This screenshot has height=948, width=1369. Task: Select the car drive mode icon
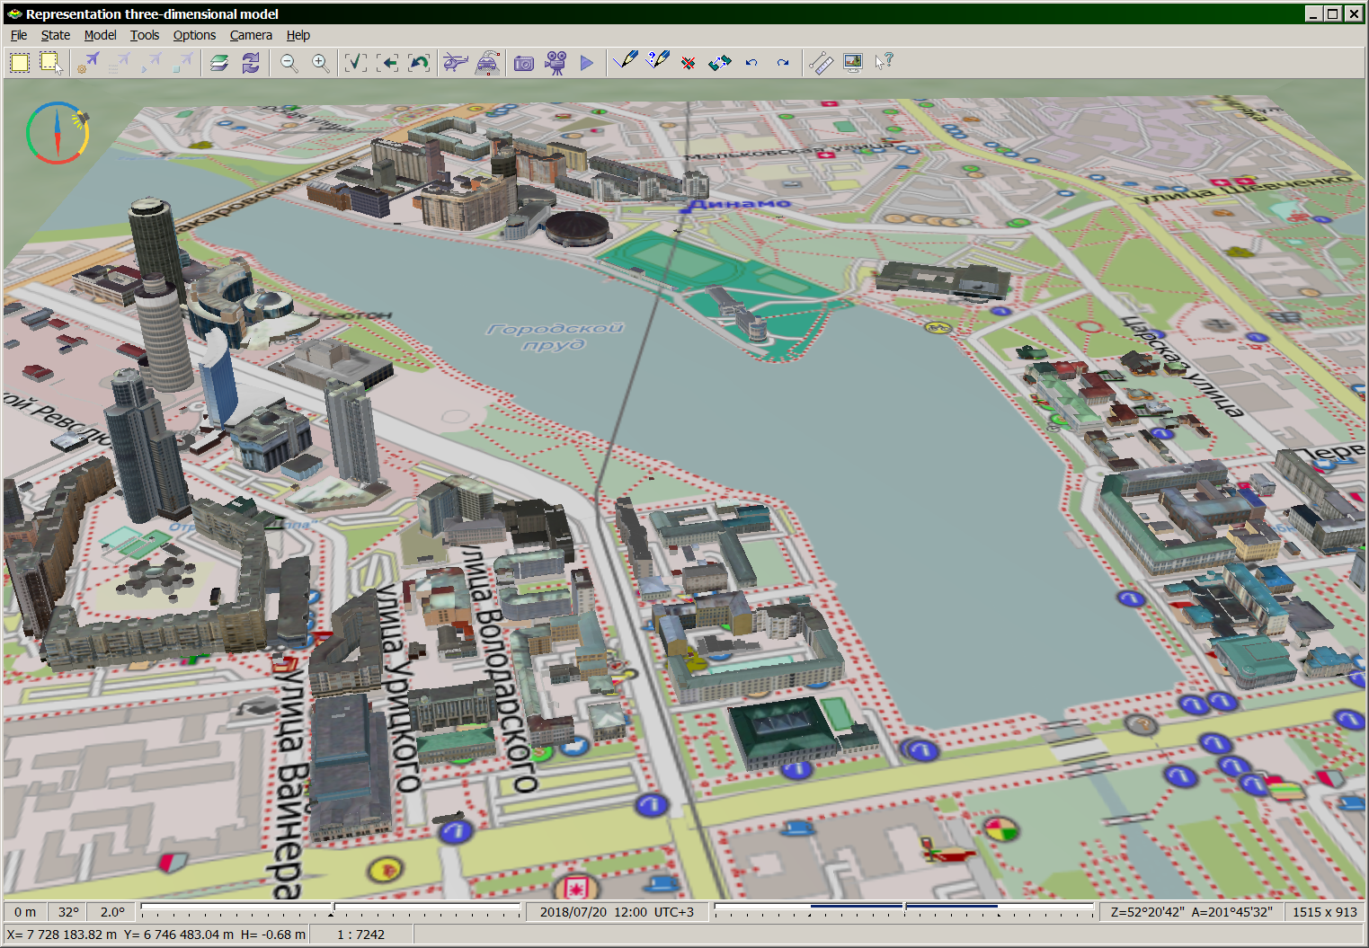(487, 62)
